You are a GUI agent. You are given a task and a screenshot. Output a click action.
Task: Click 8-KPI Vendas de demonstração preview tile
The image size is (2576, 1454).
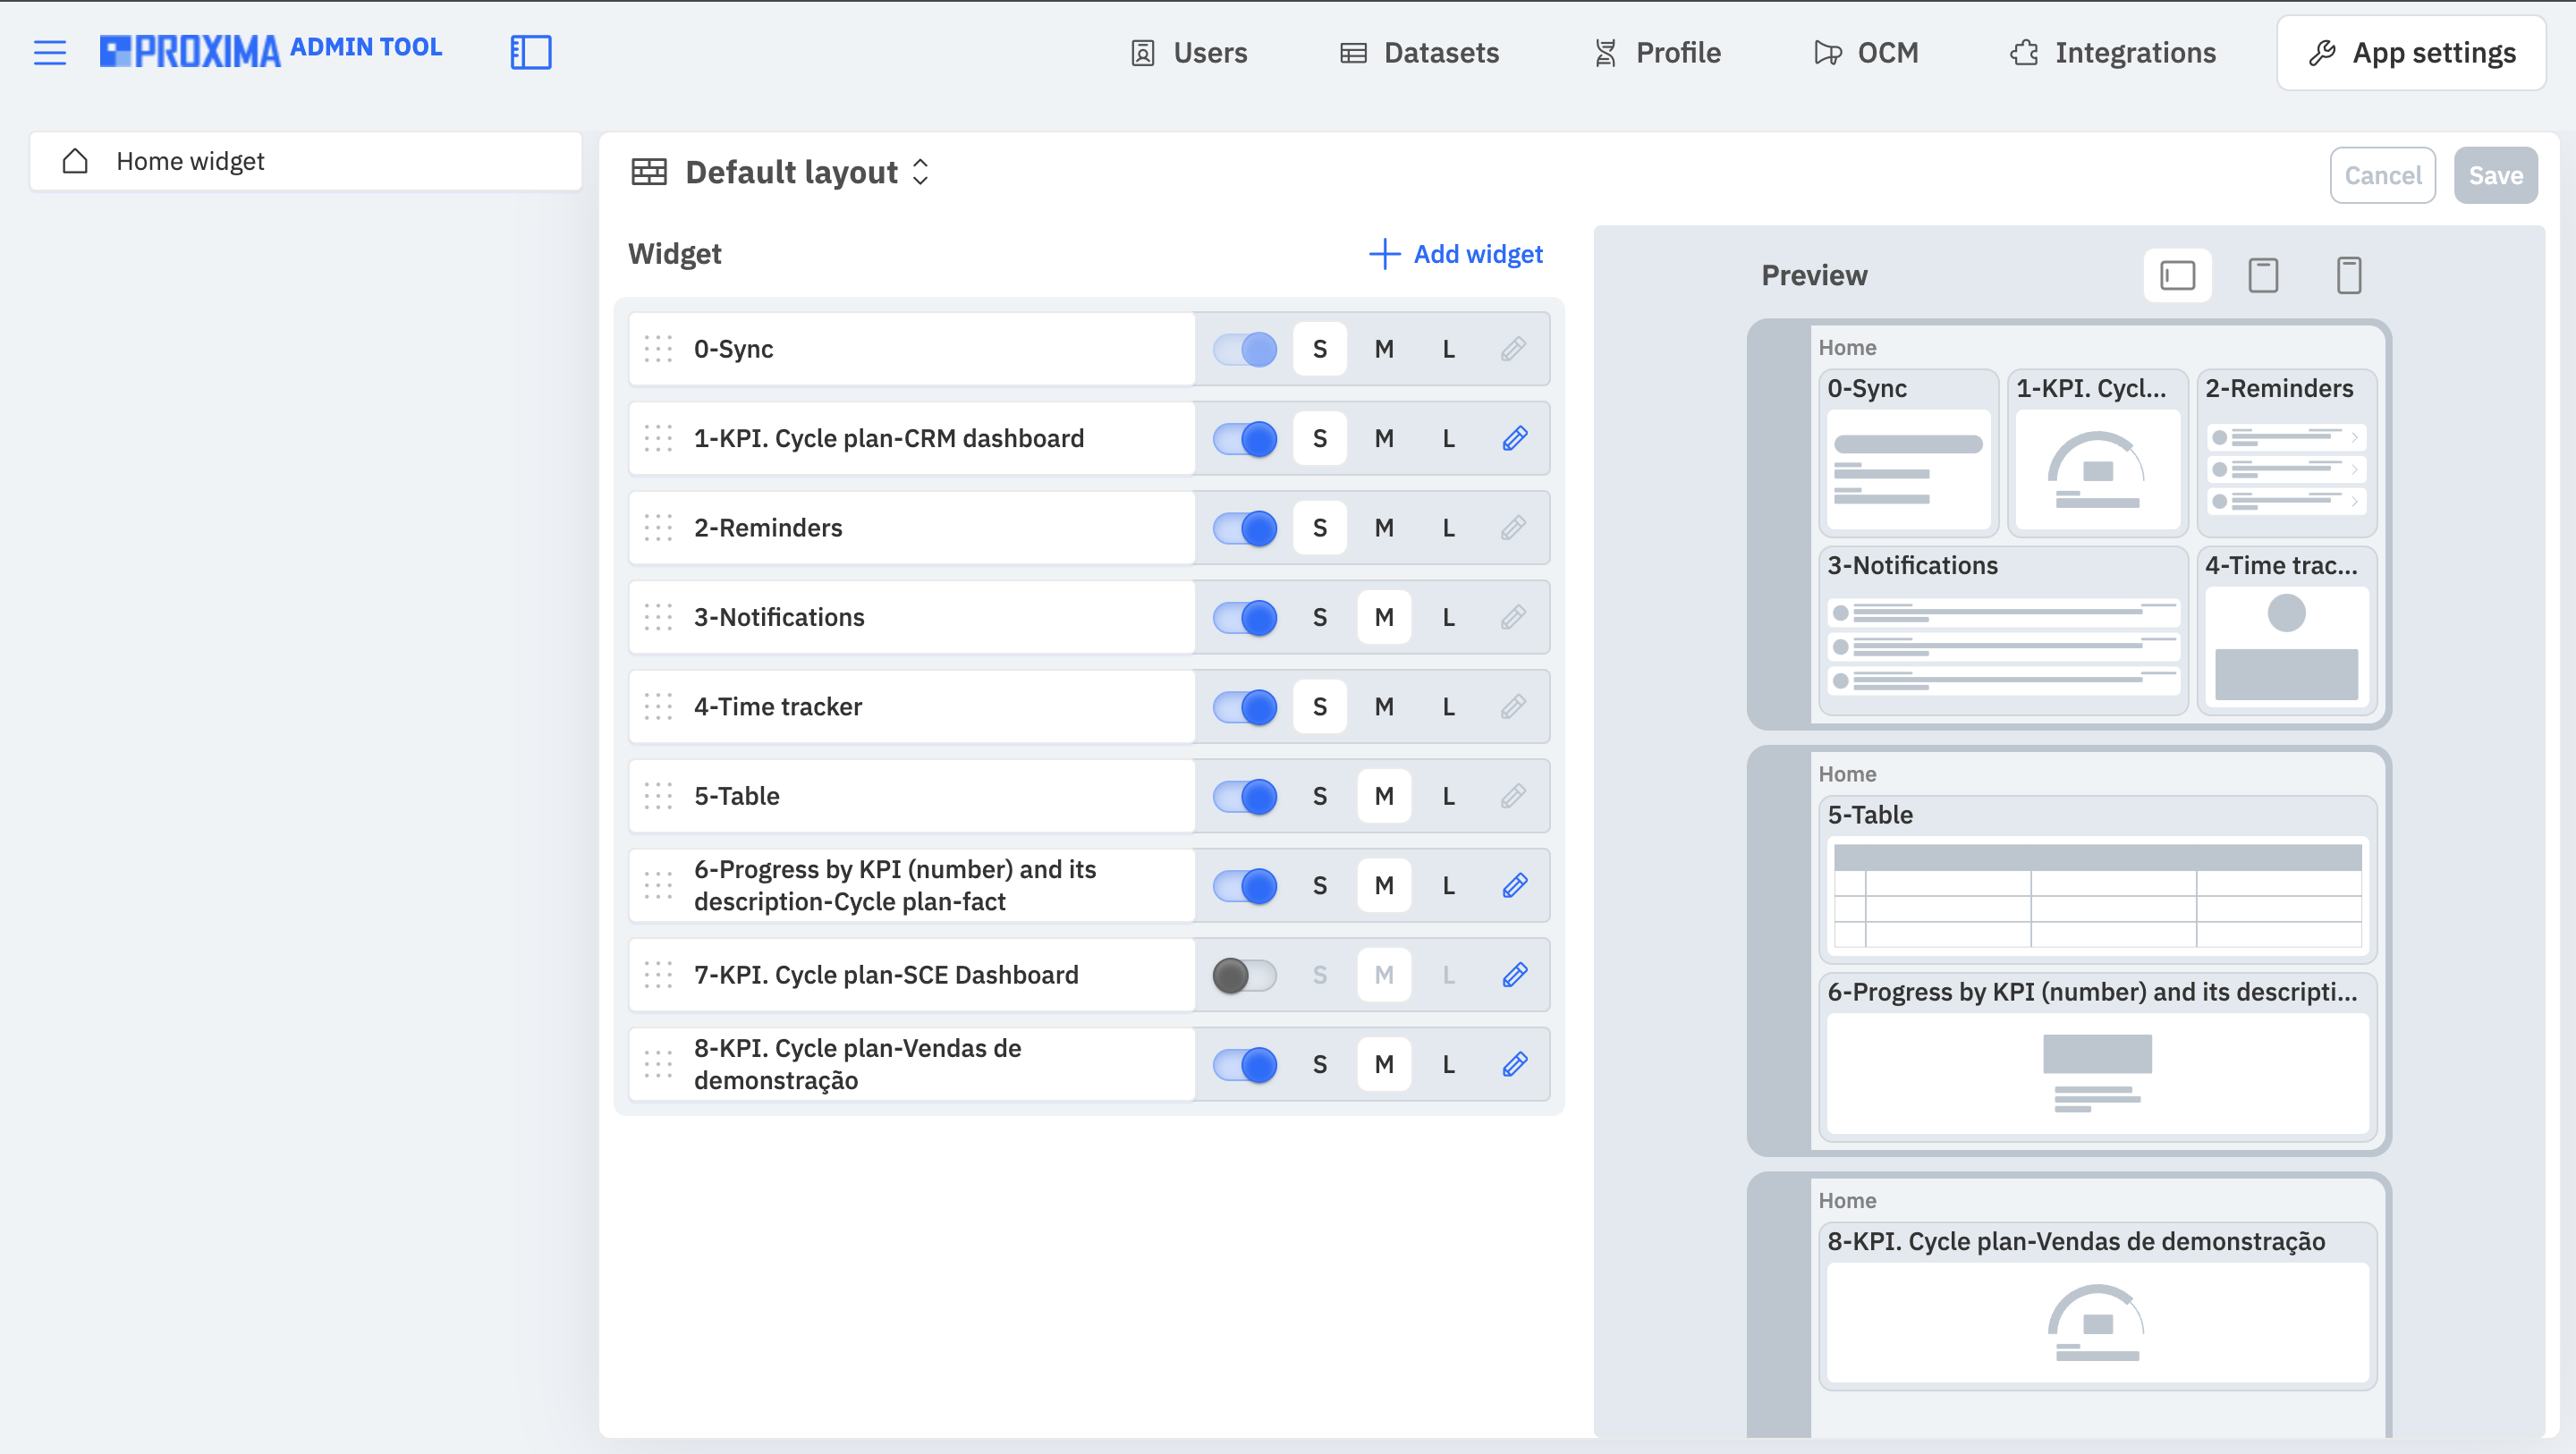tap(2097, 1306)
